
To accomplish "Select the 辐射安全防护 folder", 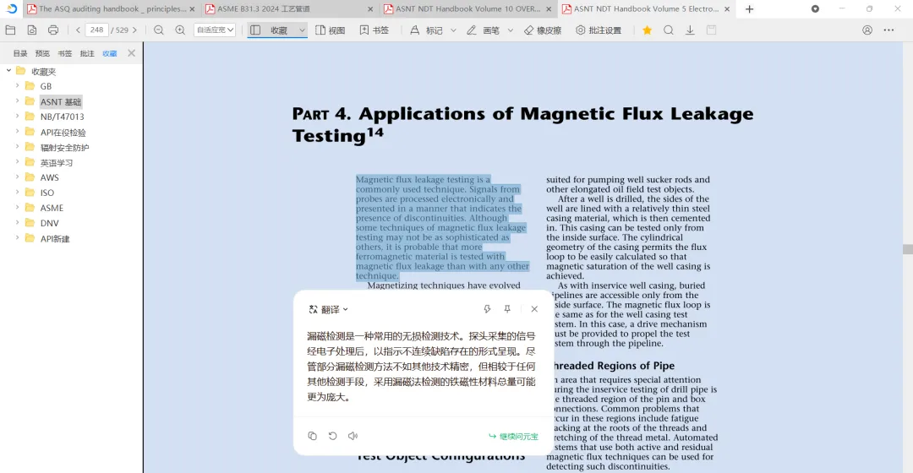I will click(x=64, y=148).
